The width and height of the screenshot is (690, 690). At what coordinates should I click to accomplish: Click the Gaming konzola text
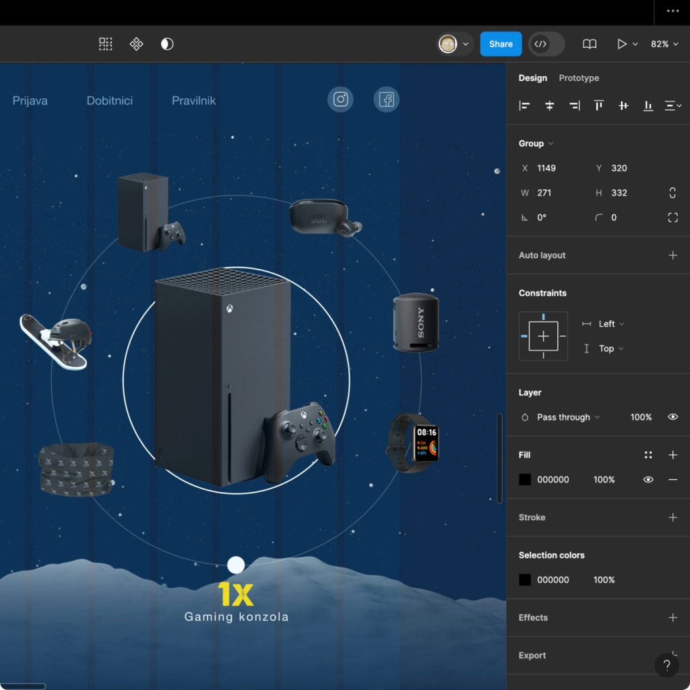237,617
